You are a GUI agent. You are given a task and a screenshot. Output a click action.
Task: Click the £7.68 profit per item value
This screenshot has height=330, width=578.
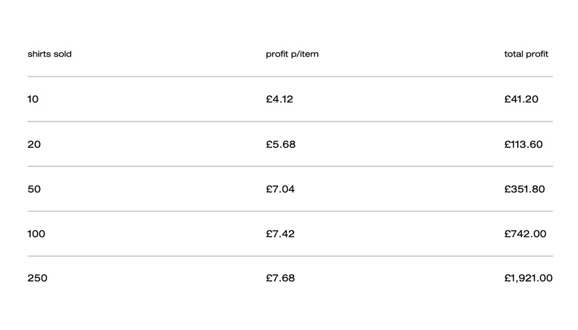tap(280, 278)
